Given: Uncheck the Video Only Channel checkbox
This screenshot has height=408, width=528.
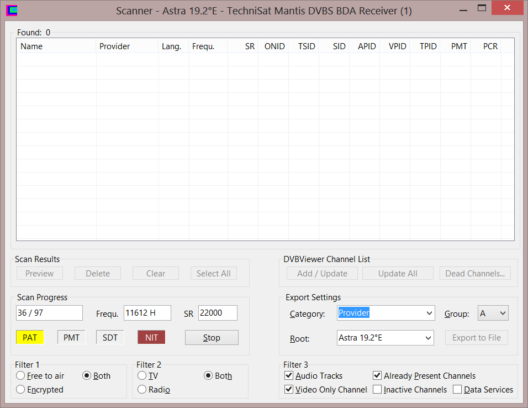Looking at the screenshot, I should click(289, 390).
